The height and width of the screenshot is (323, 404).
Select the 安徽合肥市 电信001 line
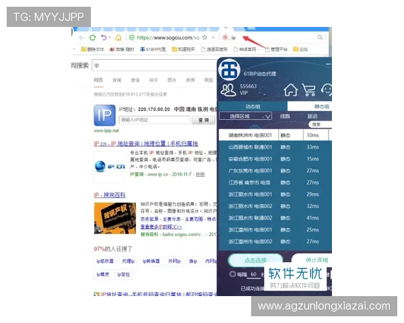(x=275, y=159)
